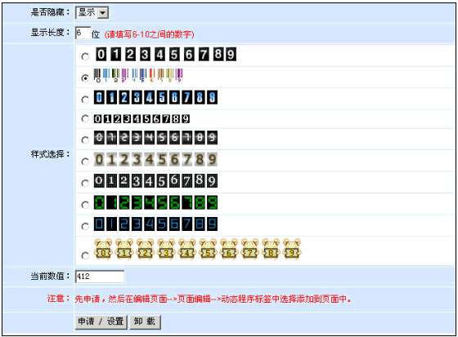Click the 当前数值 field containing 412
The image size is (458, 337).
[x=100, y=277]
